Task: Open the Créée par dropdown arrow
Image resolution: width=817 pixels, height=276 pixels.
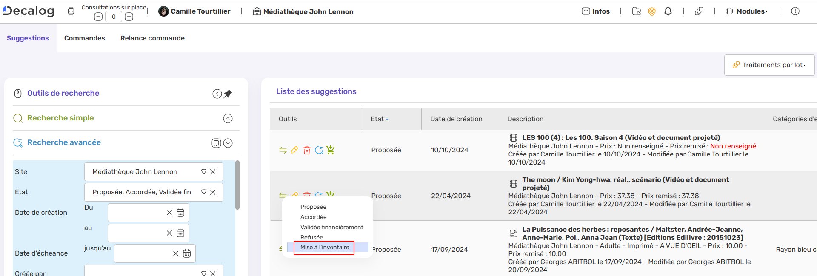Action: (204, 273)
